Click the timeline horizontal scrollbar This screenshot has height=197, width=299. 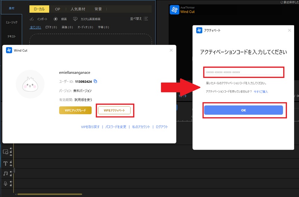(50, 194)
